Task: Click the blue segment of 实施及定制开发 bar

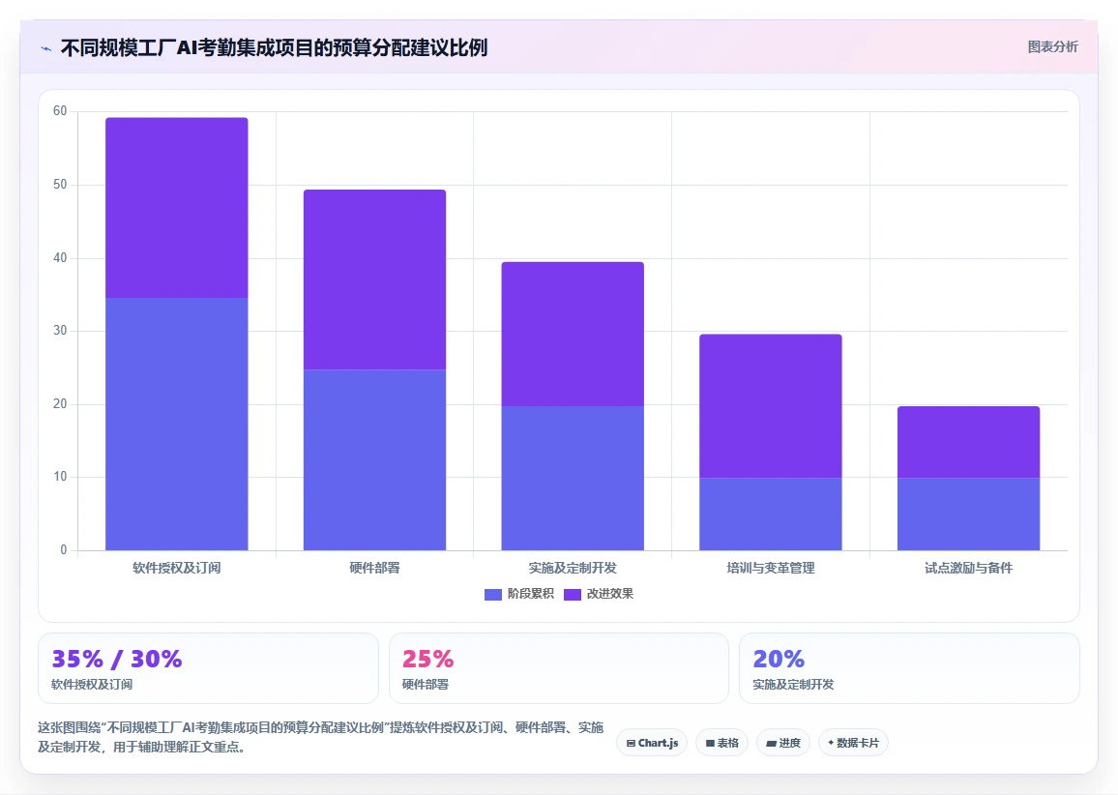Action: point(573,478)
